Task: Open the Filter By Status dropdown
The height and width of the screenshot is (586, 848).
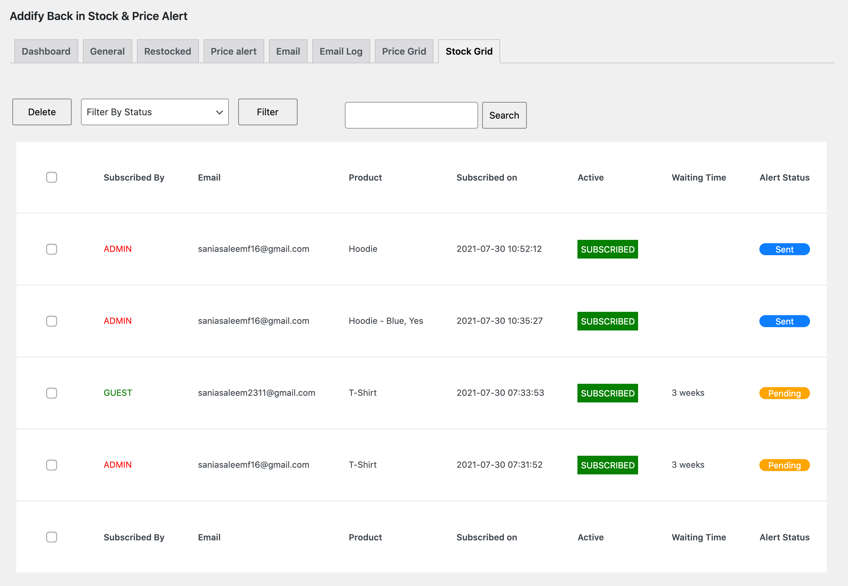Action: point(155,112)
